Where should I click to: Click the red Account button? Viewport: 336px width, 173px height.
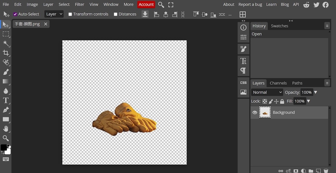coord(146,4)
